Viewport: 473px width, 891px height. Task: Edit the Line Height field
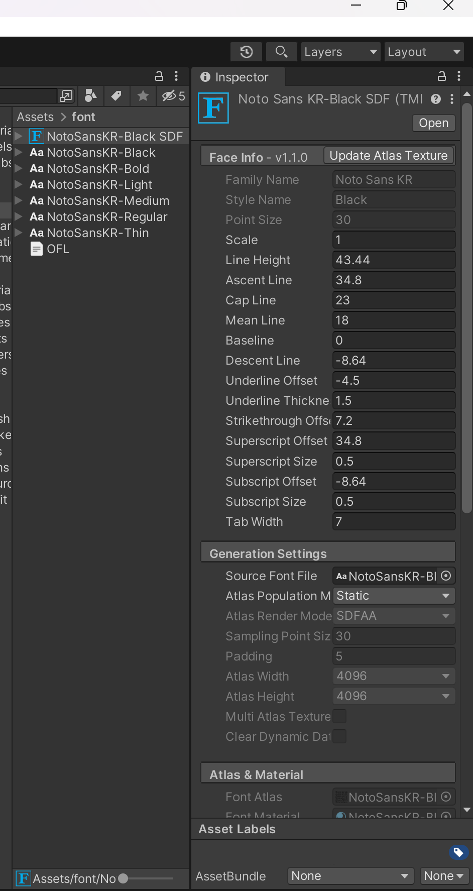[x=394, y=260]
